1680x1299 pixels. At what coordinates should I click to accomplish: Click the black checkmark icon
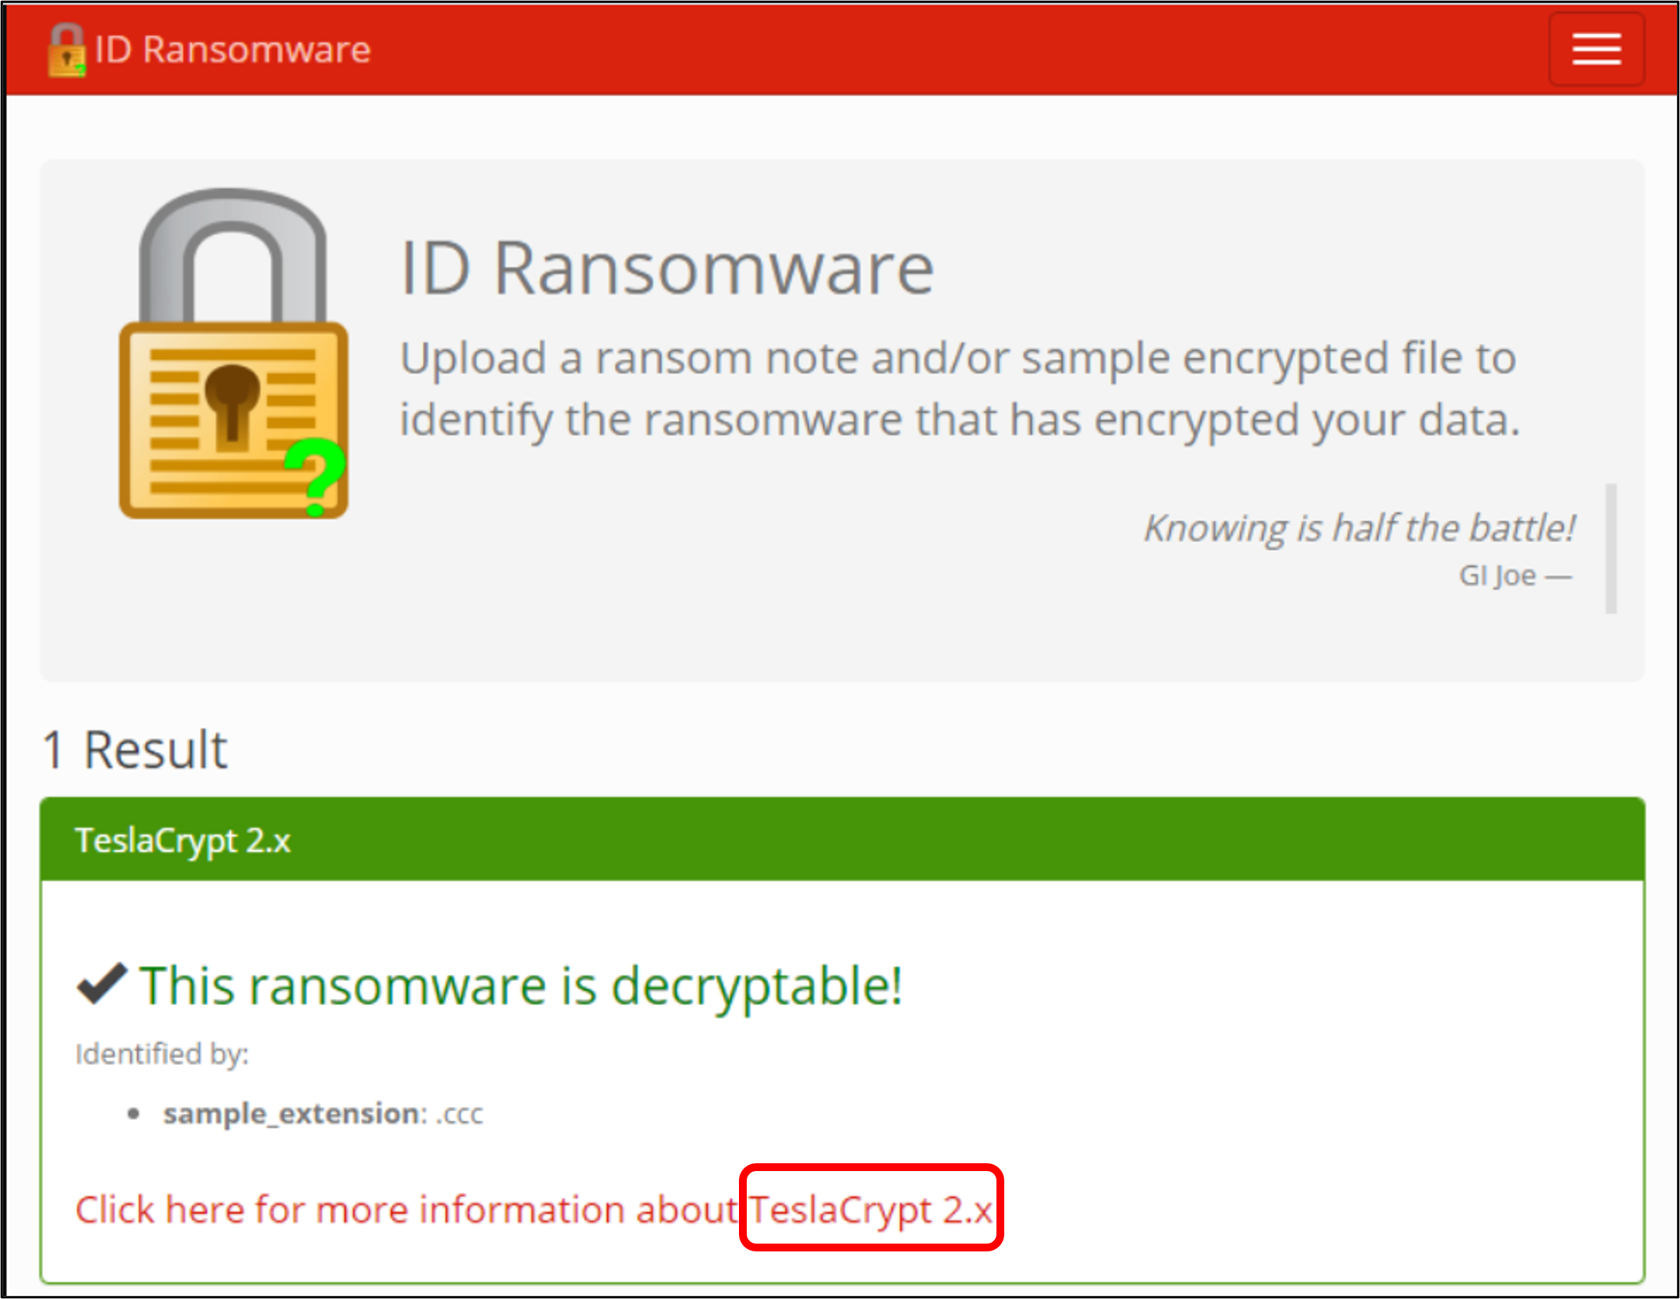pos(101,984)
